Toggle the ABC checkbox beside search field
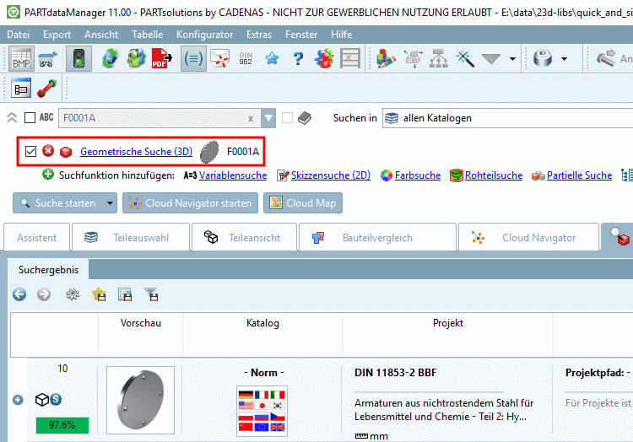The height and width of the screenshot is (442, 633). tap(30, 118)
